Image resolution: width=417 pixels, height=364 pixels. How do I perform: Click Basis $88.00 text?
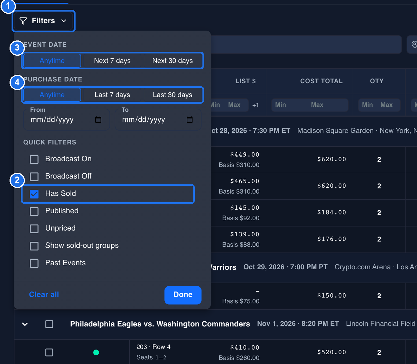[241, 245]
